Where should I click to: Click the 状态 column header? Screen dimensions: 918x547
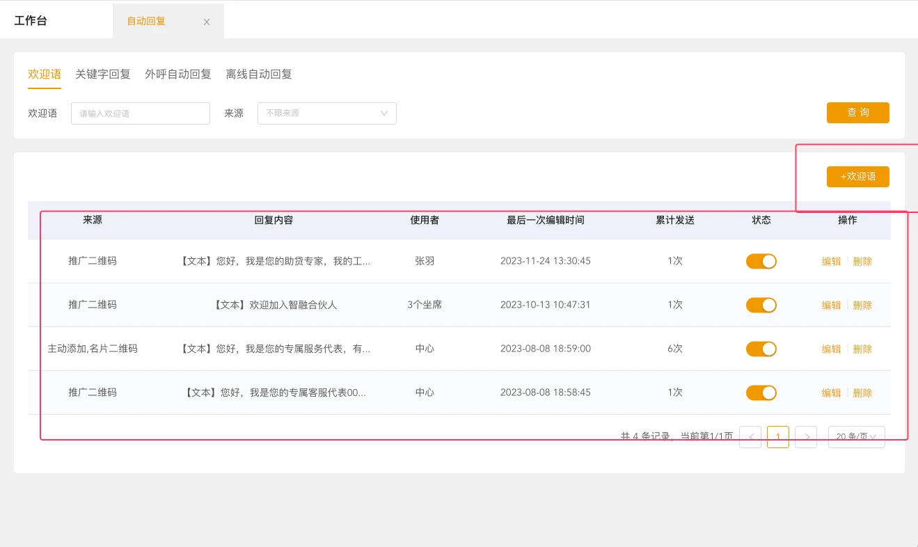761,220
